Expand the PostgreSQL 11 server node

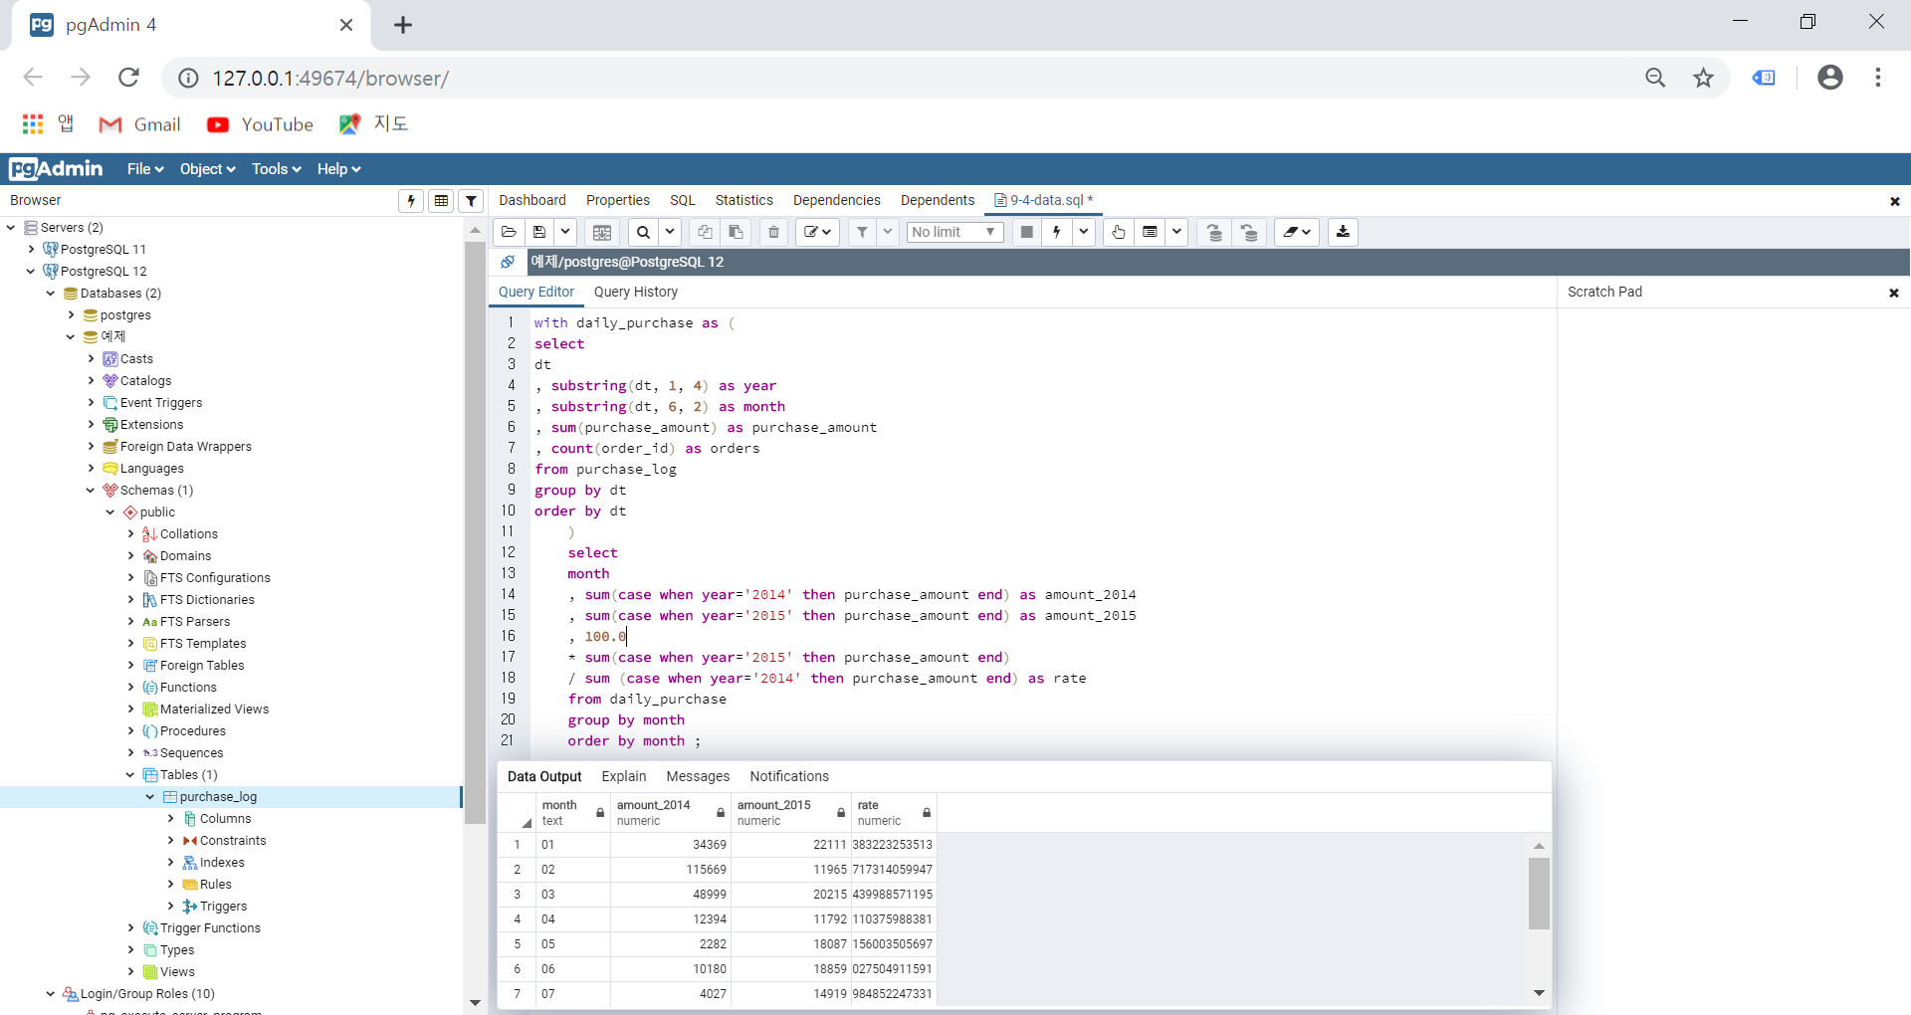click(x=32, y=250)
